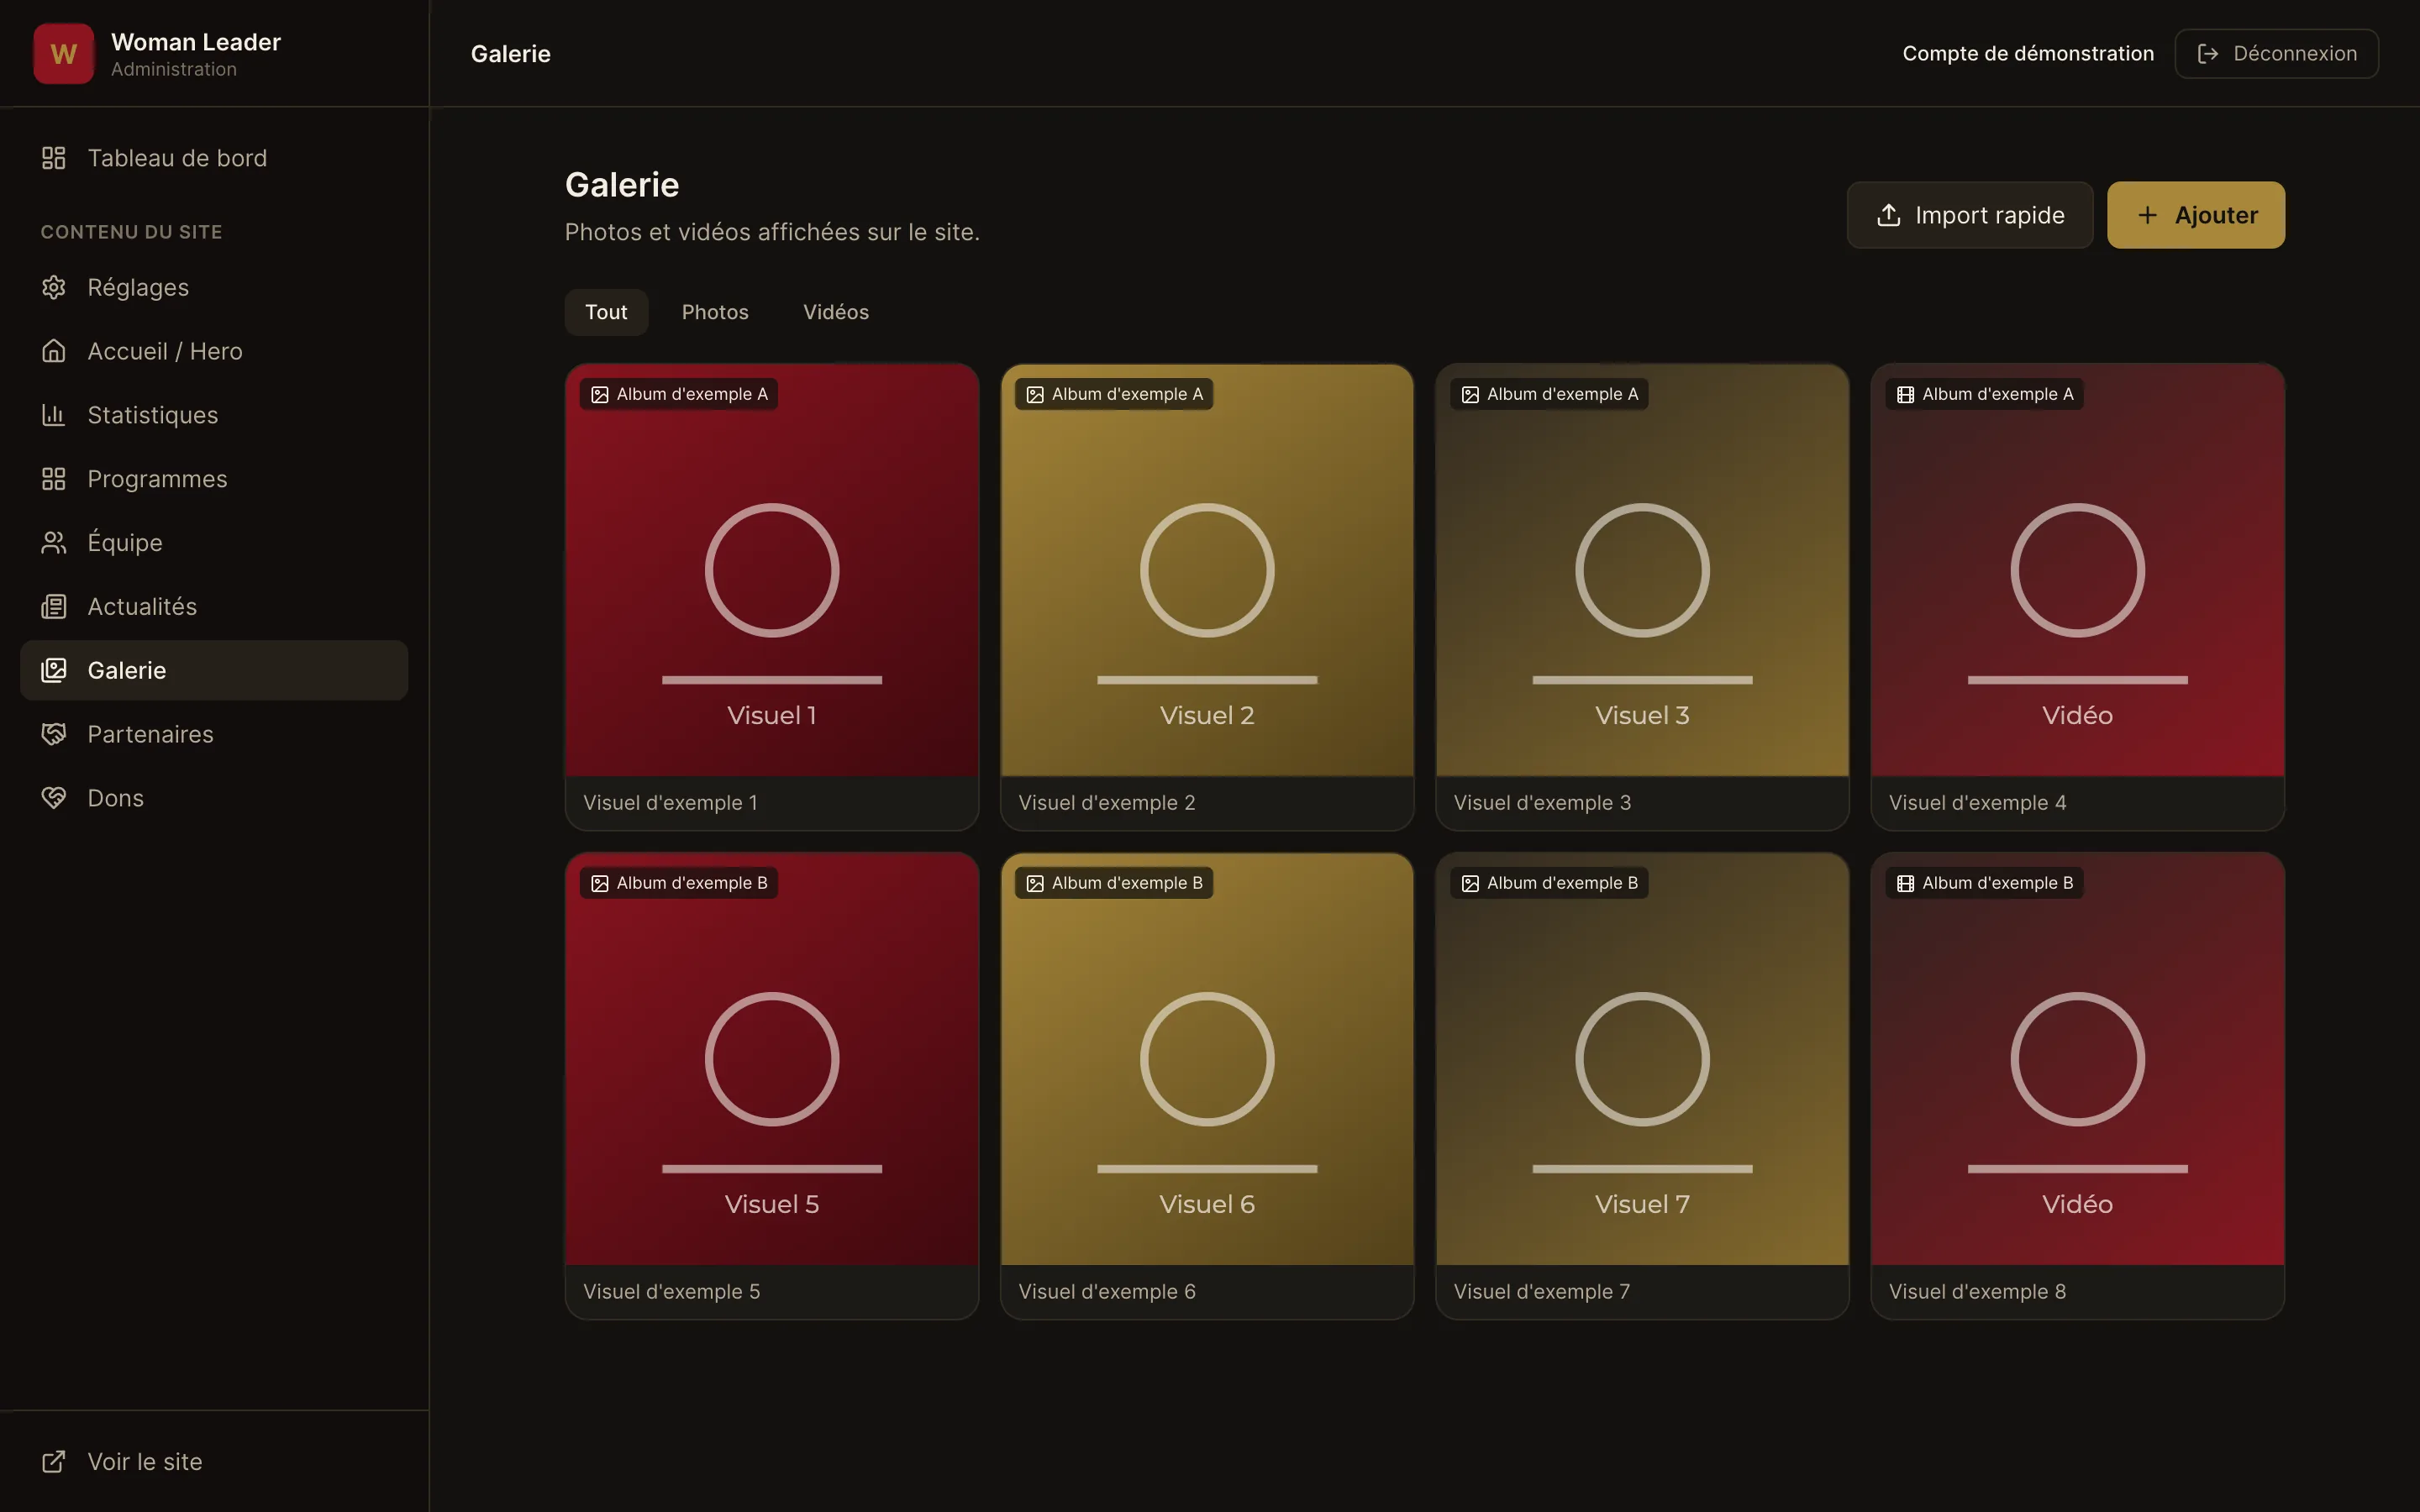Click the Équipe people icon
The image size is (2420, 1512).
click(54, 543)
